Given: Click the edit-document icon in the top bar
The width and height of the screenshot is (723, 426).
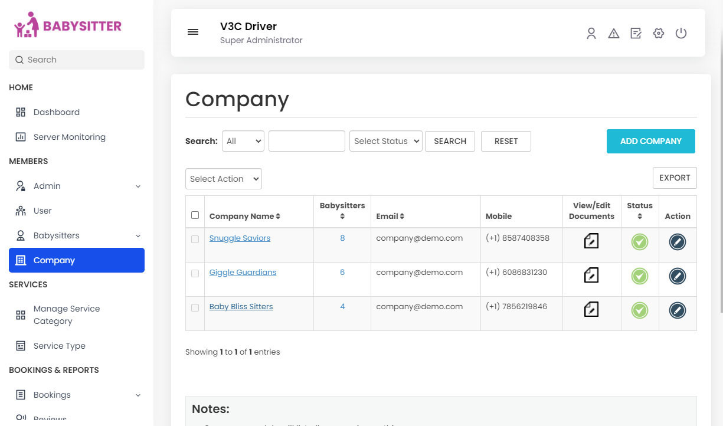Looking at the screenshot, I should [x=636, y=34].
